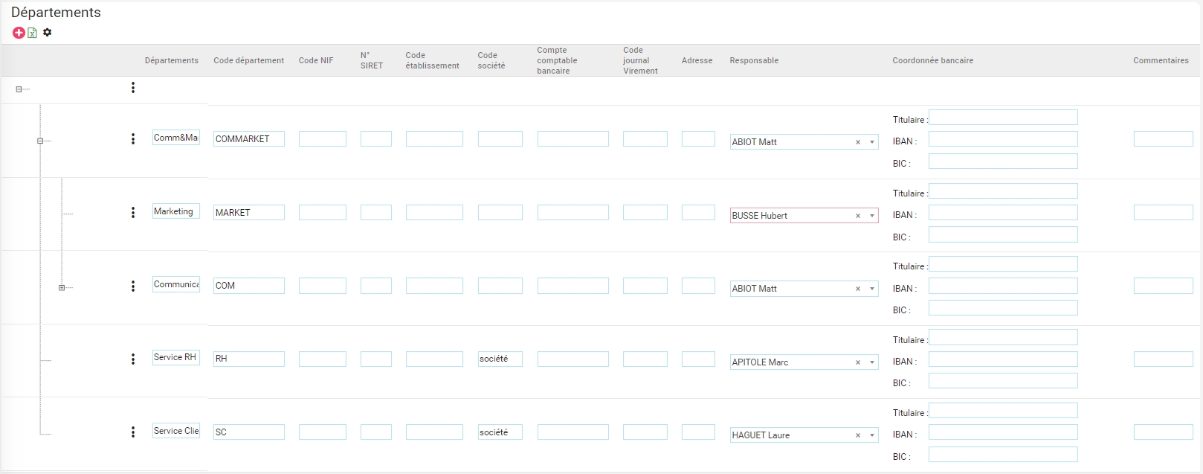Image resolution: width=1203 pixels, height=474 pixels.
Task: Click the Commentaires column header
Action: [x=1161, y=61]
